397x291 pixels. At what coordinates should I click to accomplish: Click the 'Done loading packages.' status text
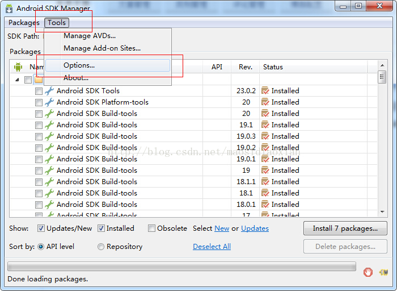pyautogui.click(x=48, y=279)
